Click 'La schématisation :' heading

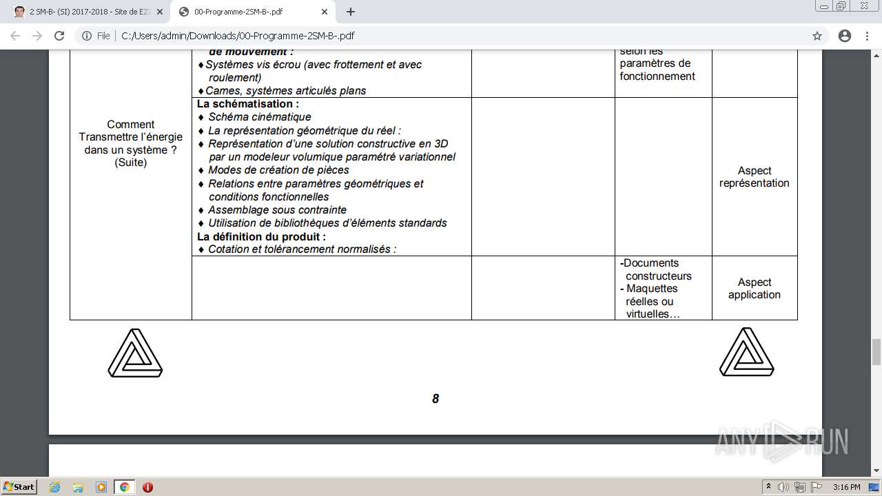pos(248,104)
